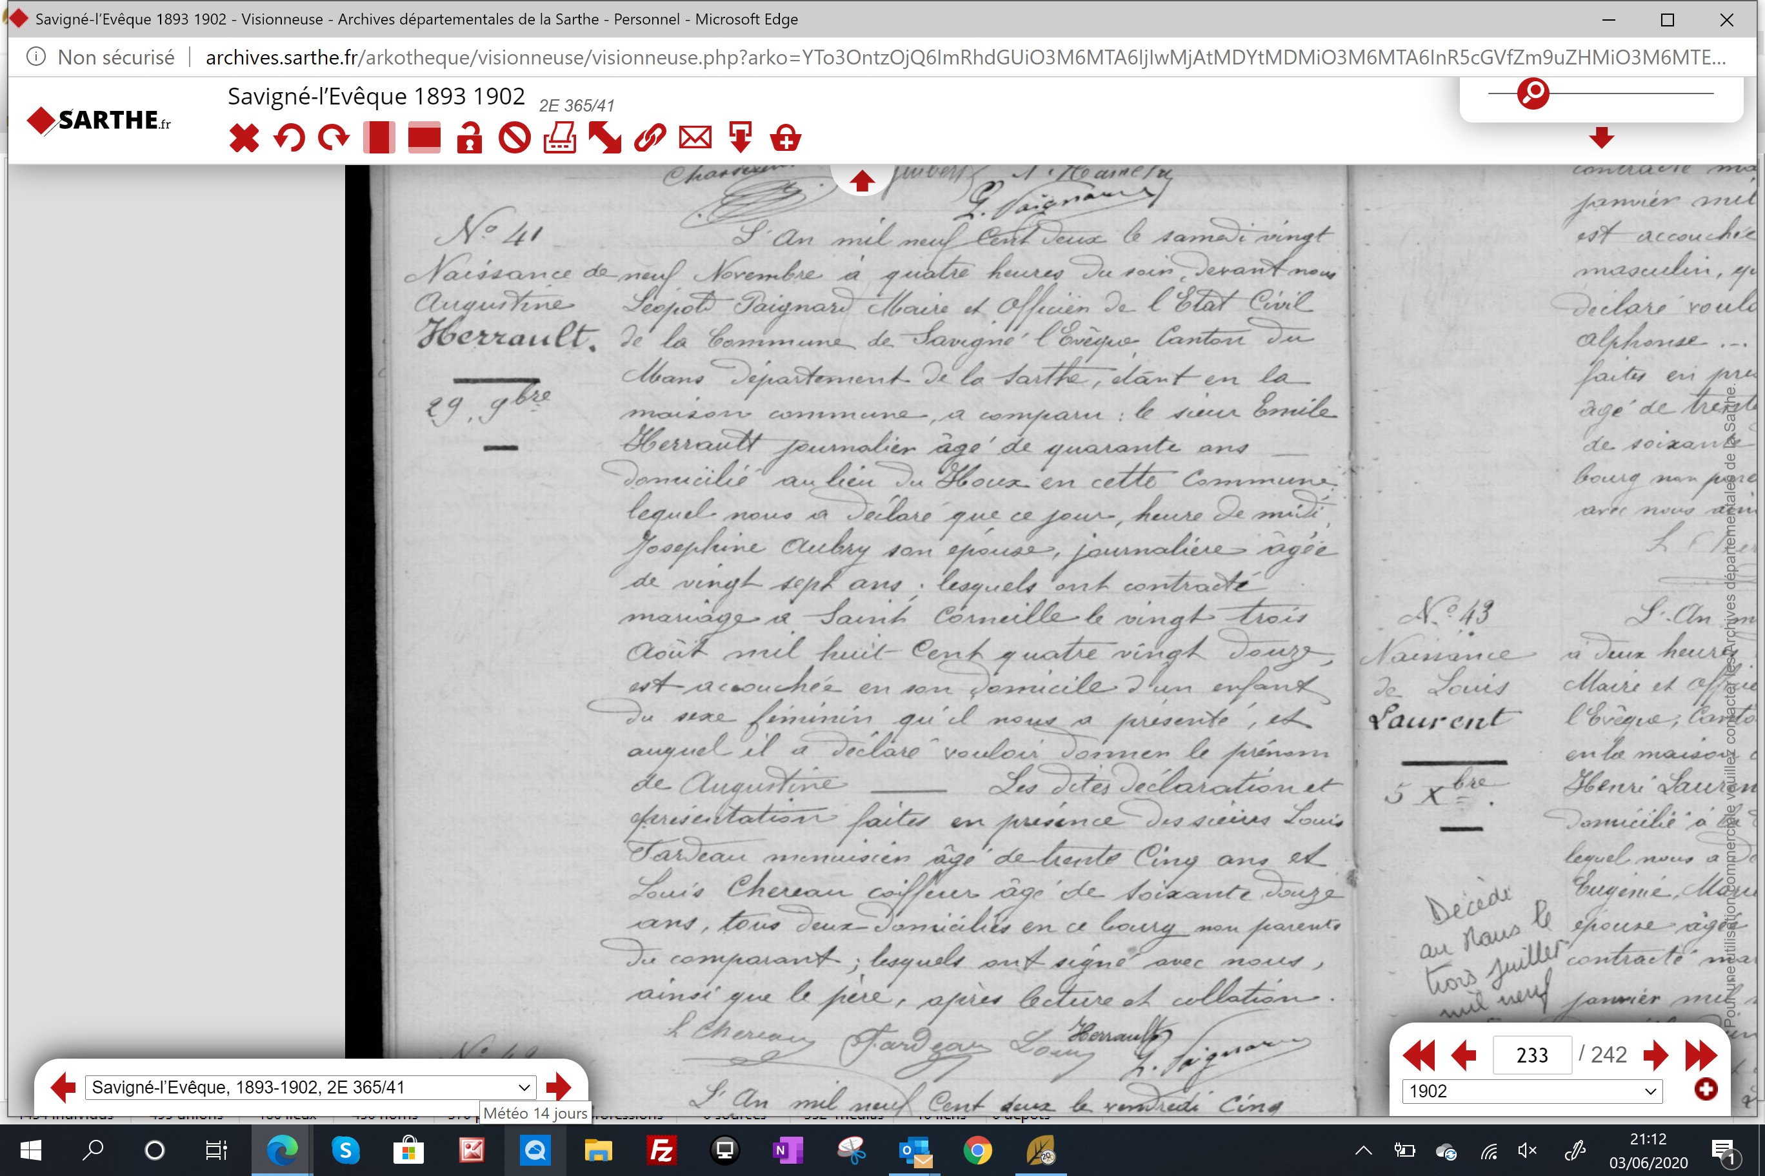Jump to the last page double arrow
Viewport: 1765px width, 1176px height.
pos(1700,1055)
